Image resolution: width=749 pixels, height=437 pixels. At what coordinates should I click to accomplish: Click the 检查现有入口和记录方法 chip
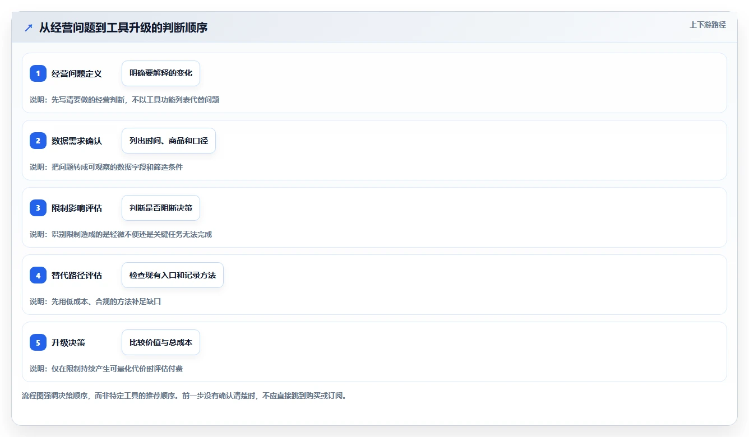[x=173, y=275]
